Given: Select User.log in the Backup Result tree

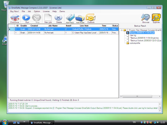Looking at the screenshot, I should point(133,35).
